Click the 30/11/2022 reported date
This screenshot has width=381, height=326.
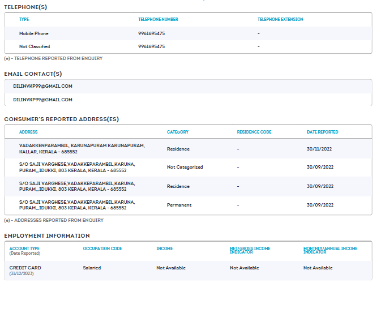click(x=320, y=149)
